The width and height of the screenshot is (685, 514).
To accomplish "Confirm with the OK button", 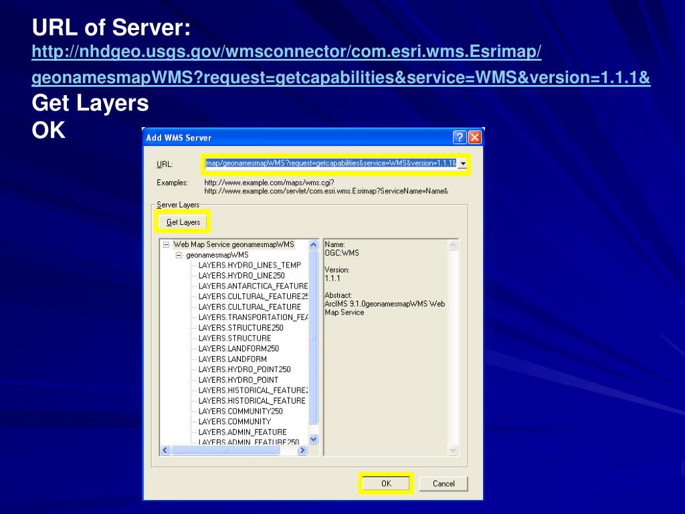I will [x=386, y=483].
